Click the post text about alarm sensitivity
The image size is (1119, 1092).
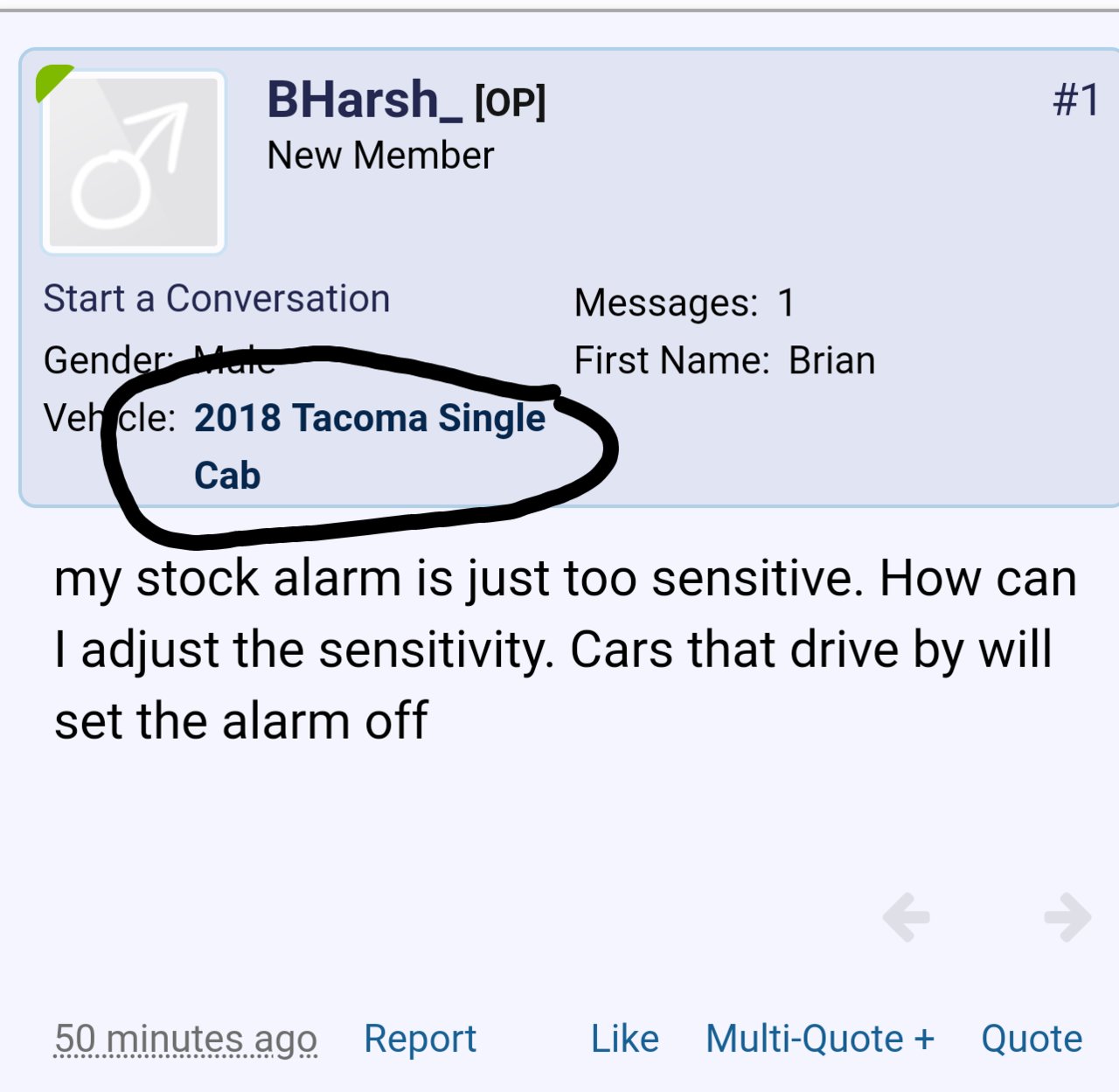click(x=565, y=650)
